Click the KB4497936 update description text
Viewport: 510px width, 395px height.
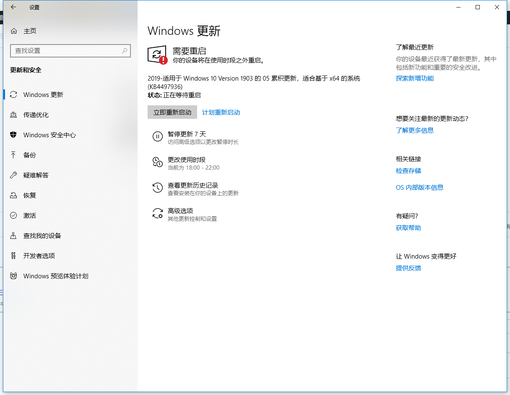(x=254, y=82)
